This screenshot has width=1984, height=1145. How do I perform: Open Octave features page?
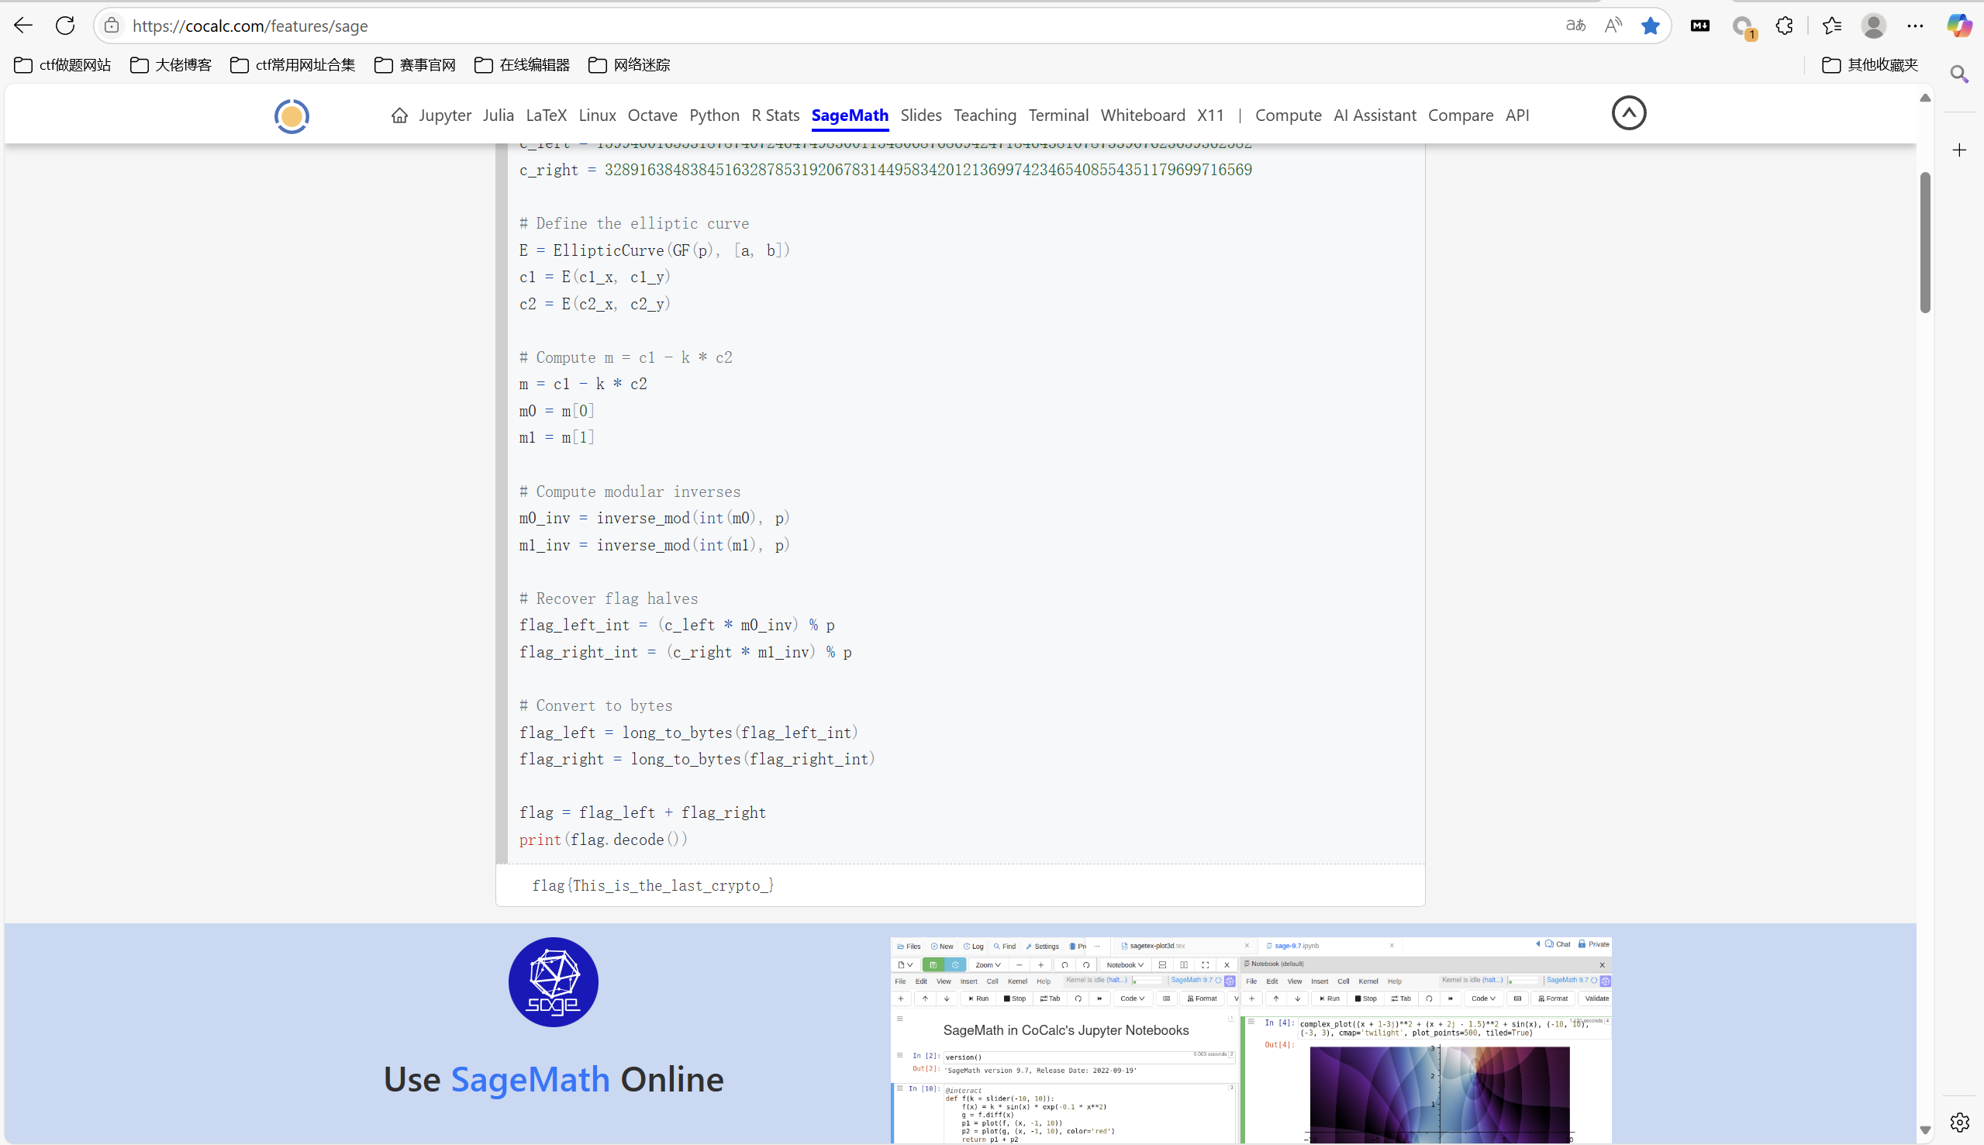click(653, 116)
